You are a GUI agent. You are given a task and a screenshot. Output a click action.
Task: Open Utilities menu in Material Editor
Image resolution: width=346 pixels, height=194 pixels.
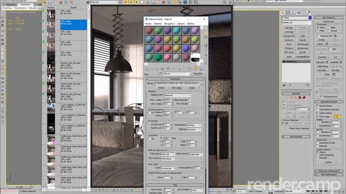tap(191, 24)
